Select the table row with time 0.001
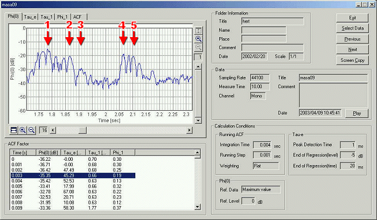The image size is (377, 220). tap(73, 165)
